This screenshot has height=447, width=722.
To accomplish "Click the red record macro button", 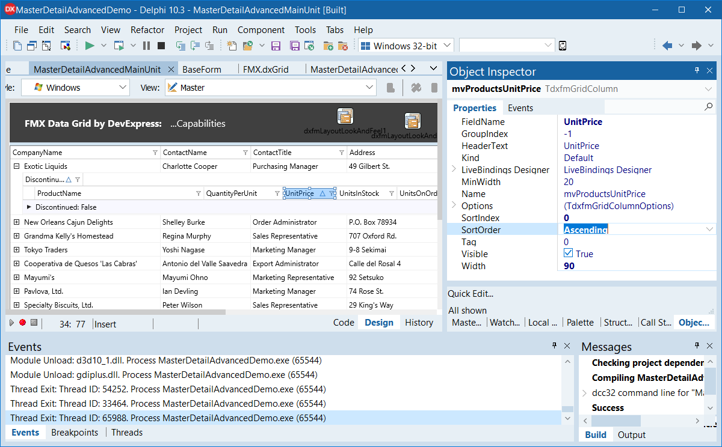I will pyautogui.click(x=23, y=323).
